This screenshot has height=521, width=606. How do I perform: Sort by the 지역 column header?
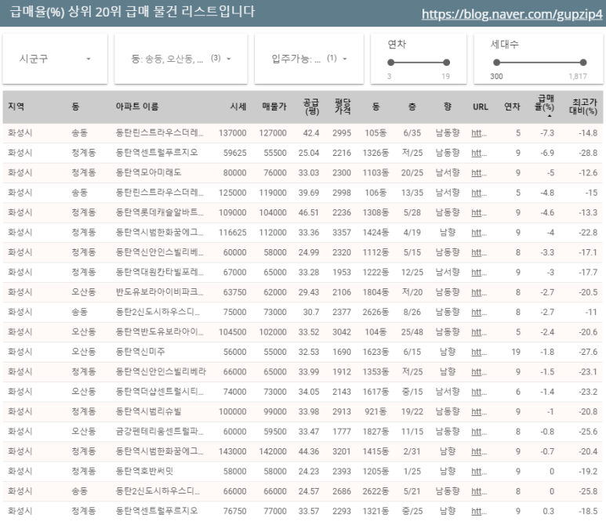(16, 107)
